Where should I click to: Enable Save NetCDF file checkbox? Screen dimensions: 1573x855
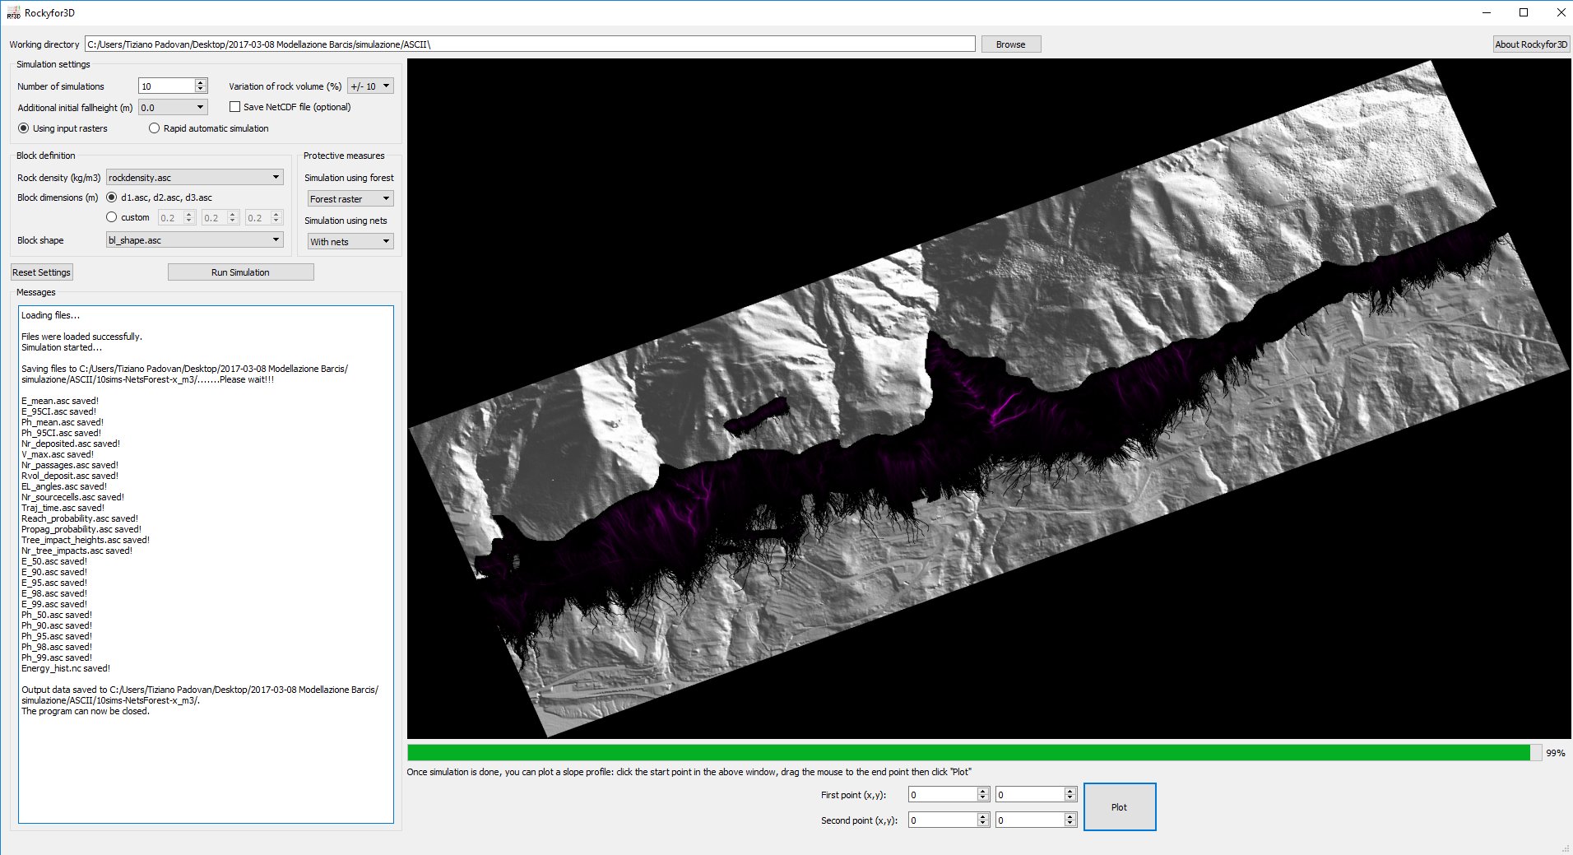(234, 107)
